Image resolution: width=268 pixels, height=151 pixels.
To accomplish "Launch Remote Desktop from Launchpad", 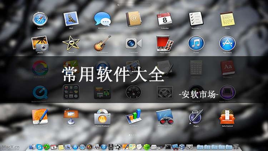I will point(165,117).
